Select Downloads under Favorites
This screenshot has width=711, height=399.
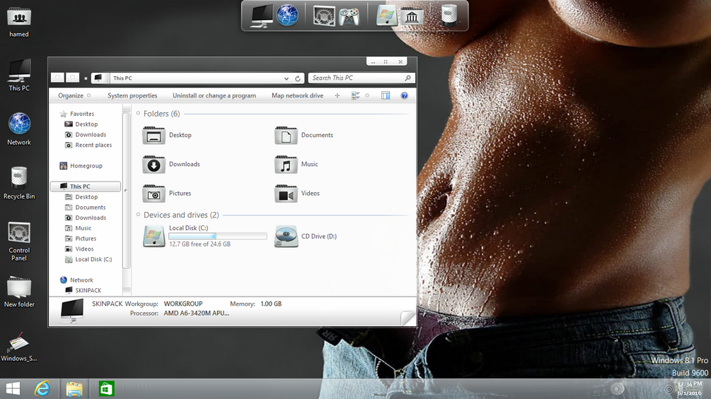[x=91, y=134]
